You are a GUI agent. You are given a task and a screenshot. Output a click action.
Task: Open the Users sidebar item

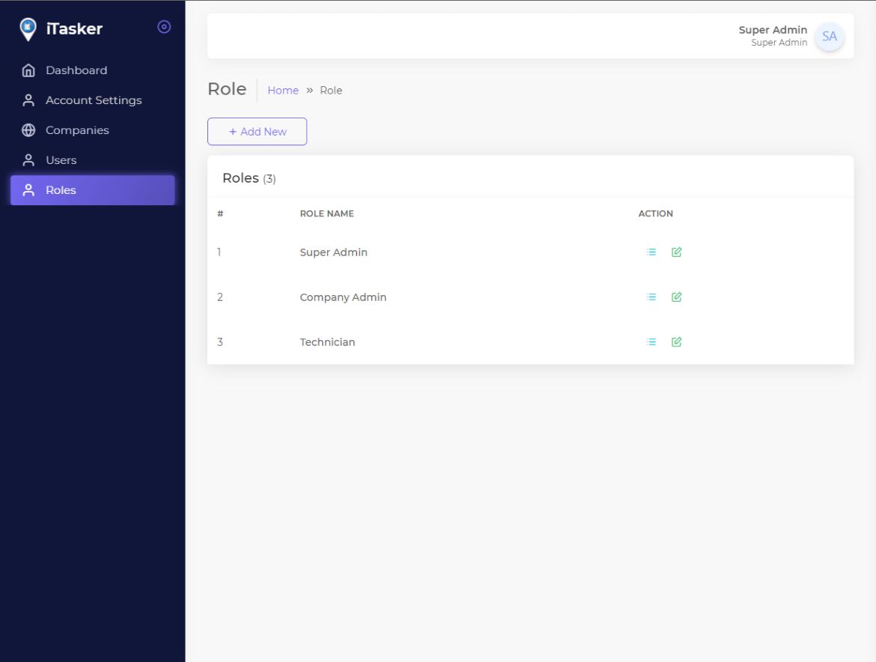coord(92,160)
